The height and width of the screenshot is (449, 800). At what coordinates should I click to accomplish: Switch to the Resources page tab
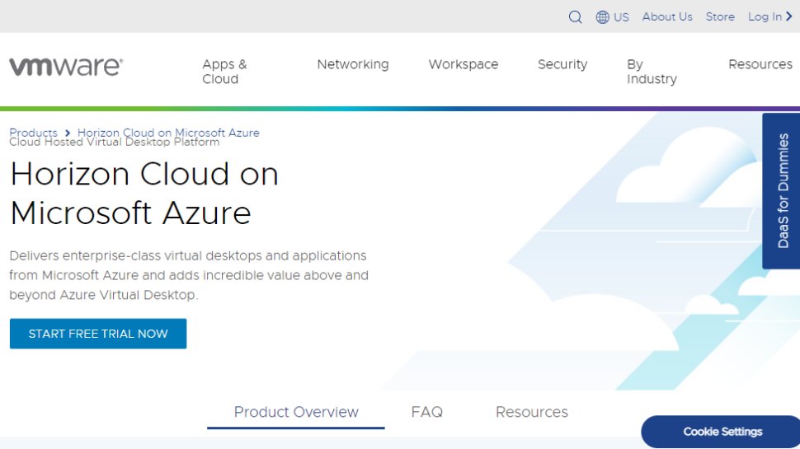pos(532,412)
